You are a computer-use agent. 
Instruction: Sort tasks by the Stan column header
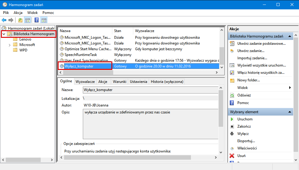coord(117,31)
